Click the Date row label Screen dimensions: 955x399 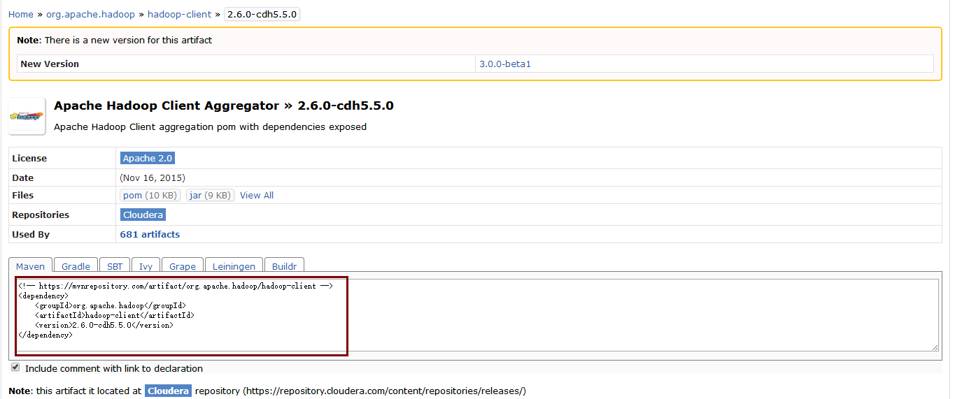22,177
